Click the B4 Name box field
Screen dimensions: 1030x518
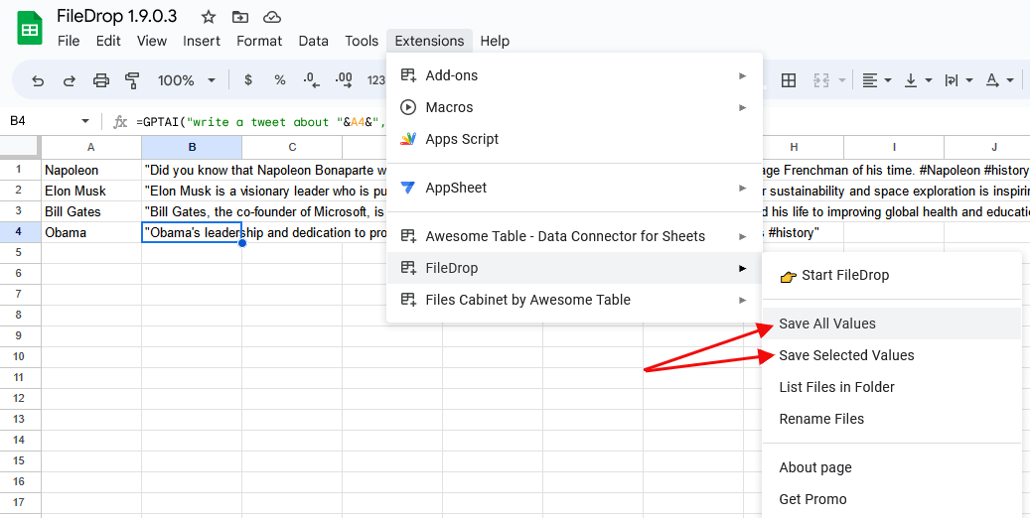40,121
